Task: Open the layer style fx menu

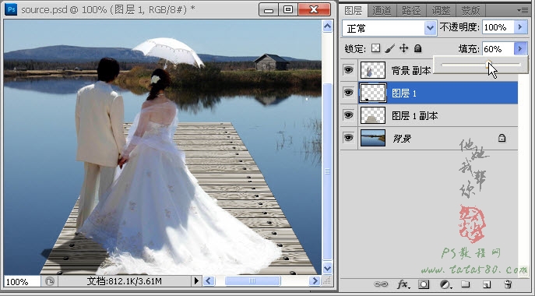Action: click(403, 284)
